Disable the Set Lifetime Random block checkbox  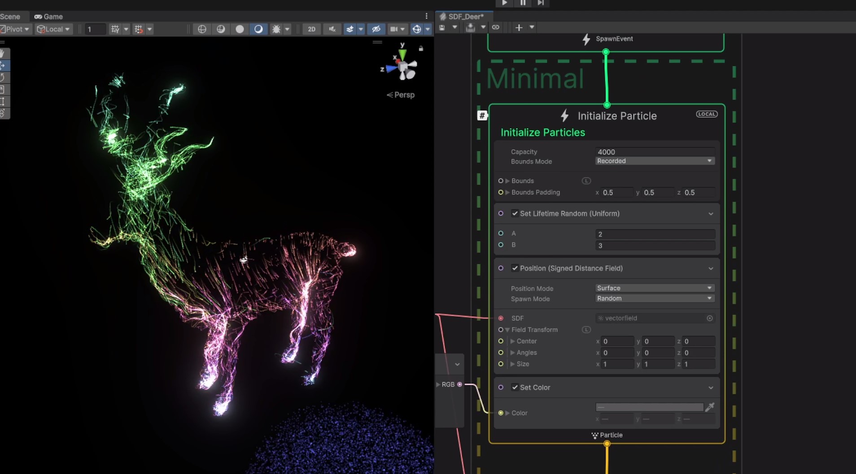click(x=515, y=214)
